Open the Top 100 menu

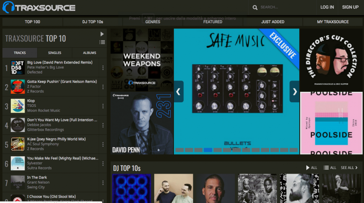33,22
